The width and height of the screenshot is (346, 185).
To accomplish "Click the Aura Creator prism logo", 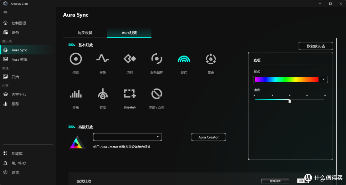I will tap(77, 143).
